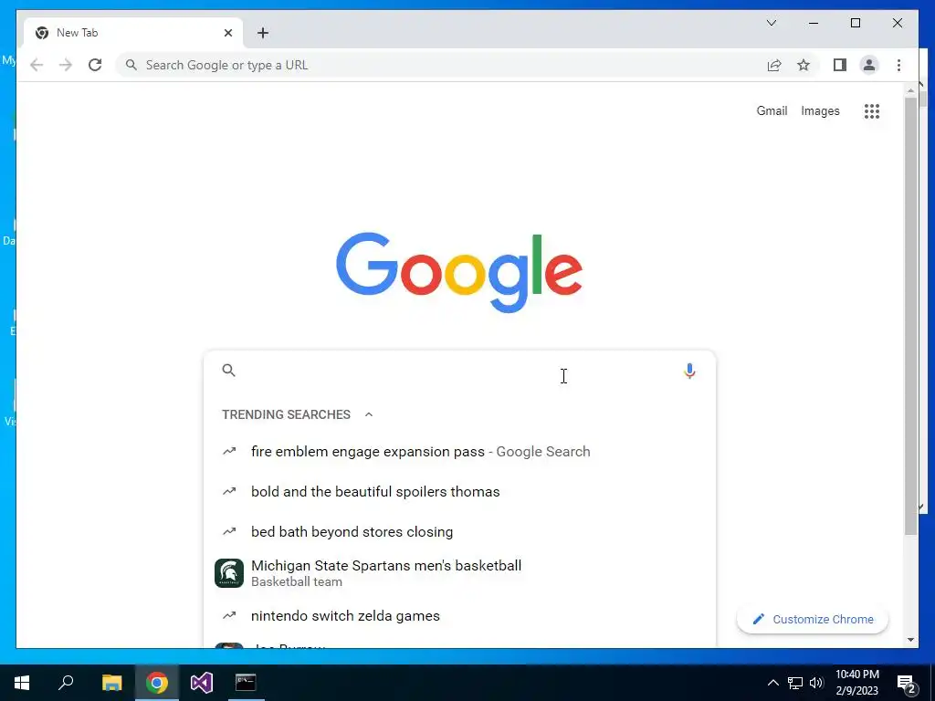The width and height of the screenshot is (935, 701).
Task: Open the network status tray icon
Action: (795, 683)
